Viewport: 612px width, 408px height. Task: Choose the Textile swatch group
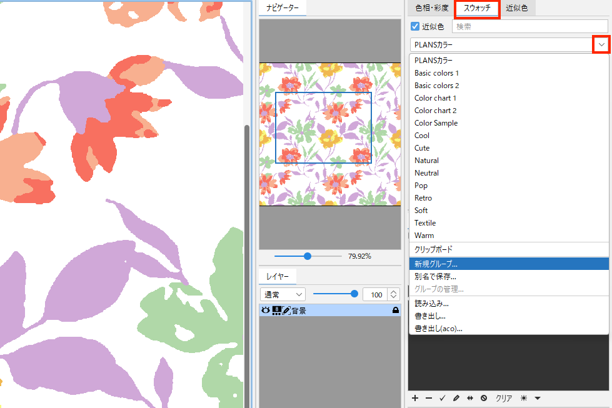[509, 222]
